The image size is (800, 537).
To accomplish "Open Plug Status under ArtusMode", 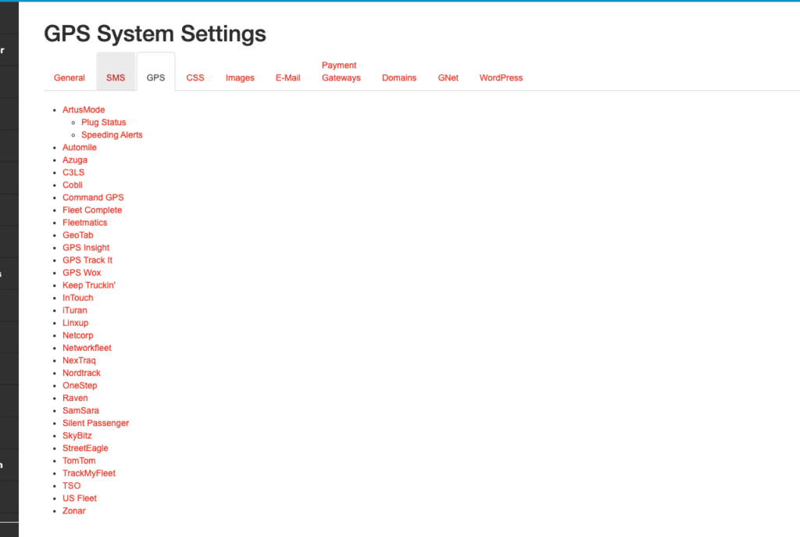I will (104, 123).
